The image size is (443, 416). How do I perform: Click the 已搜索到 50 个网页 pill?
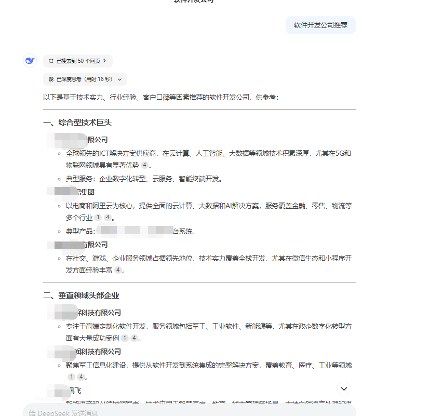click(78, 61)
